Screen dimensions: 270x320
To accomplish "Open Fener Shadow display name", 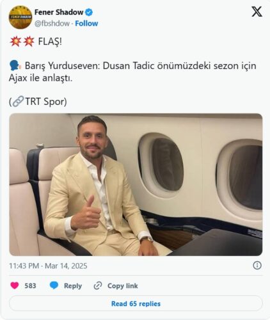I will click(59, 12).
